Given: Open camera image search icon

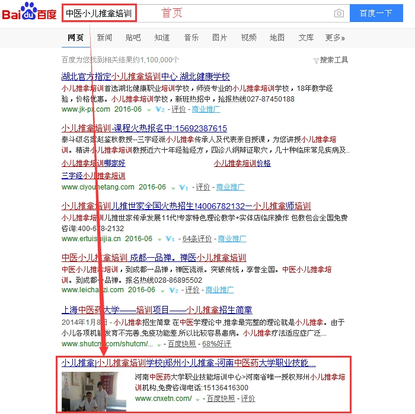Looking at the screenshot, I should coord(339,13).
